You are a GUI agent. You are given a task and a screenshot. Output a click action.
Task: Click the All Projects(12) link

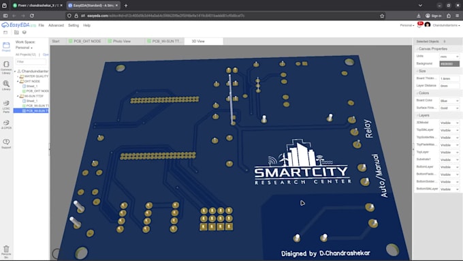[26, 55]
